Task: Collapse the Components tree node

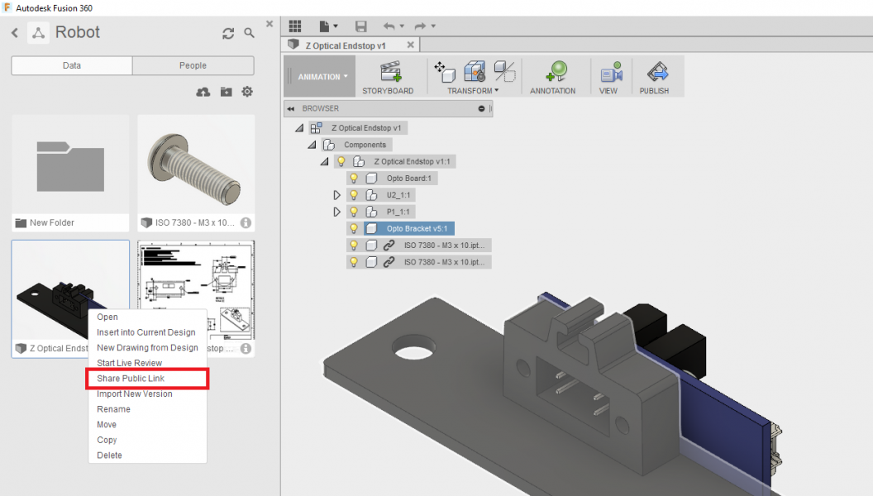Action: point(312,145)
